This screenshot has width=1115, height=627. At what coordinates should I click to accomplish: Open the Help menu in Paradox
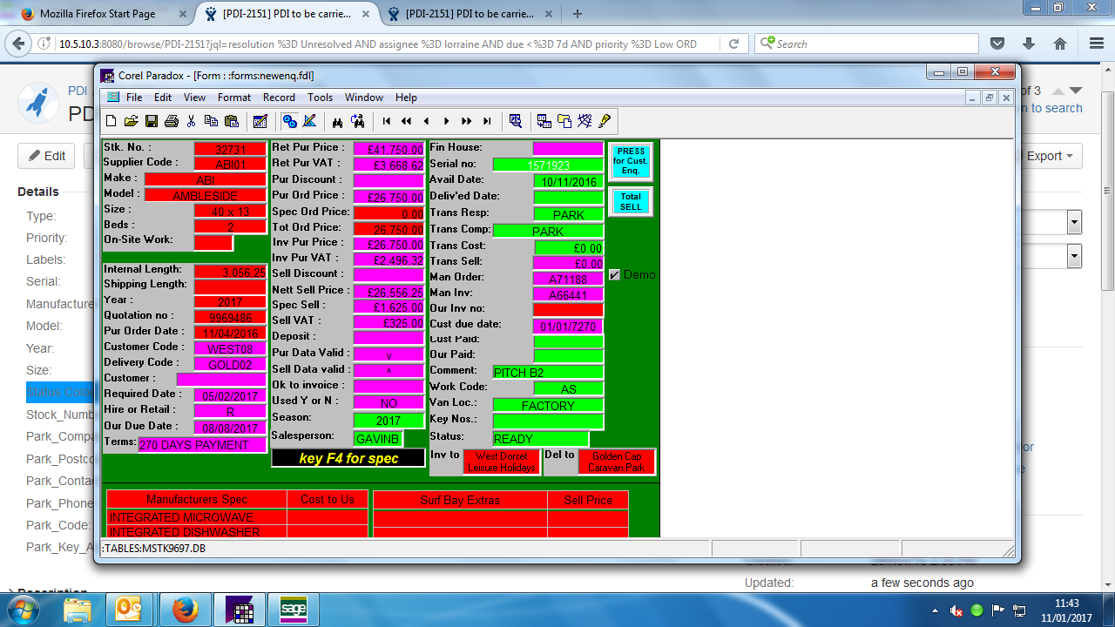tap(406, 98)
